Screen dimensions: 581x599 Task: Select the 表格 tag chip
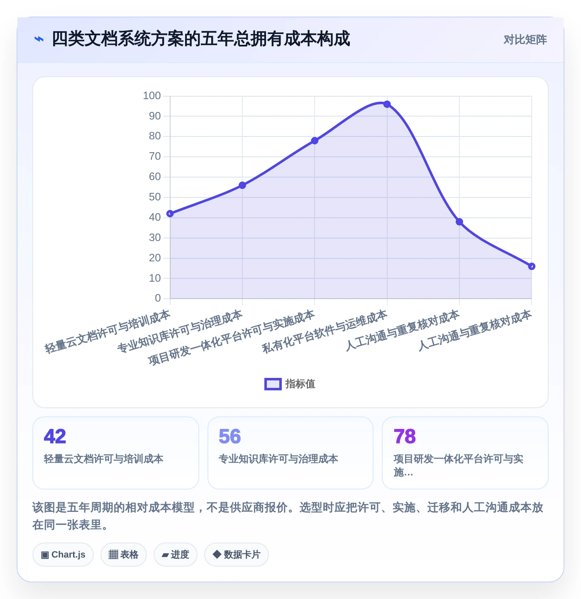[124, 555]
